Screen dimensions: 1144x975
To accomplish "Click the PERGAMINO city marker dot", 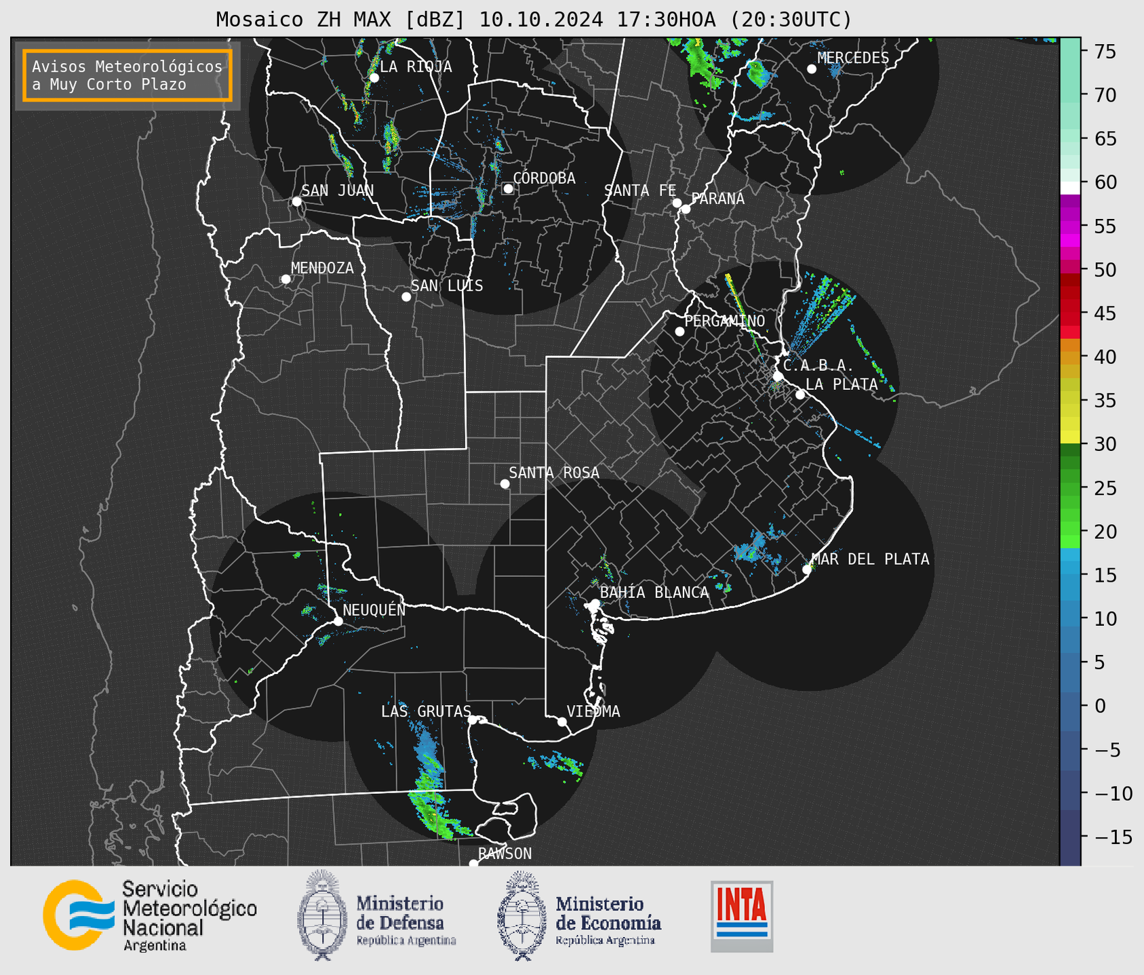I will (x=679, y=332).
